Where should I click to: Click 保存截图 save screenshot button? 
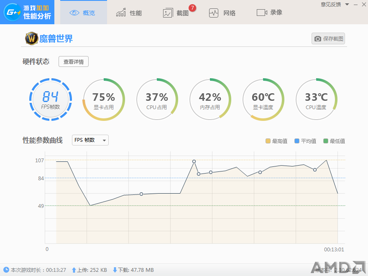coord(328,38)
